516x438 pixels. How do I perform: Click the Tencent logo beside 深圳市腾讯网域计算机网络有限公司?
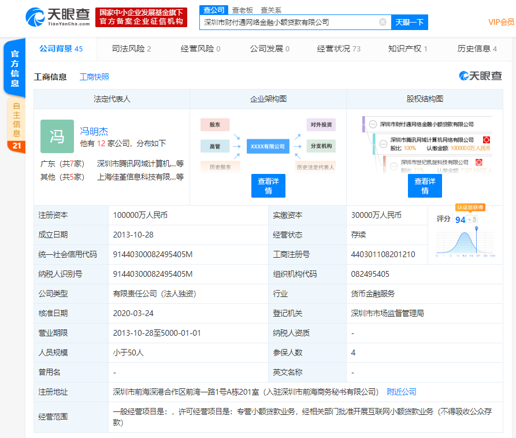(x=487, y=140)
